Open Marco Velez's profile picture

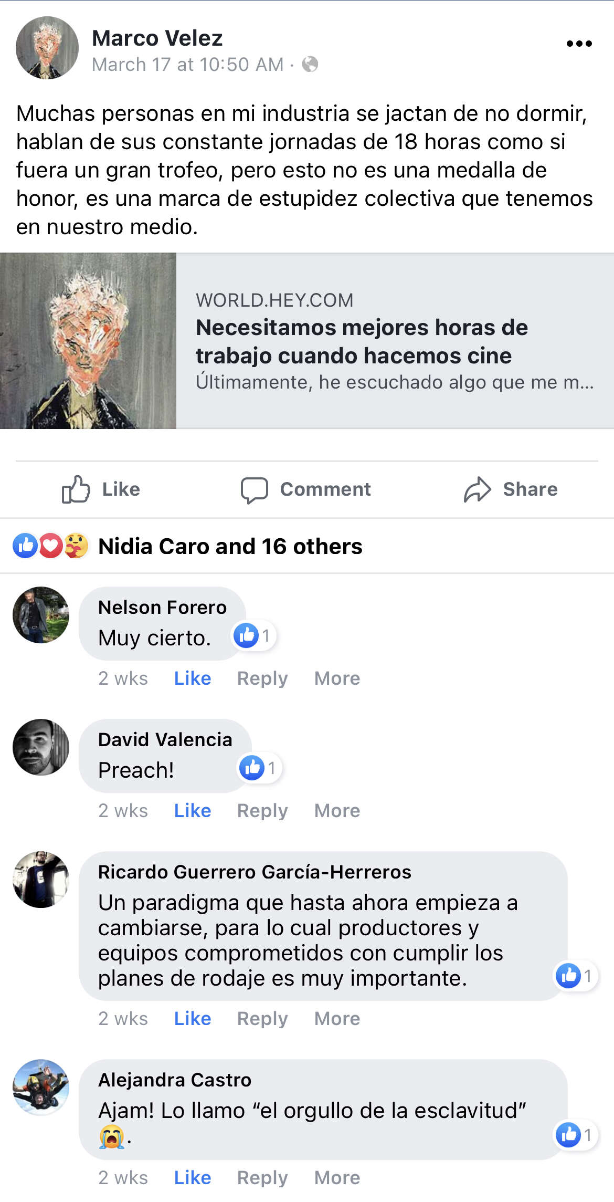47,48
